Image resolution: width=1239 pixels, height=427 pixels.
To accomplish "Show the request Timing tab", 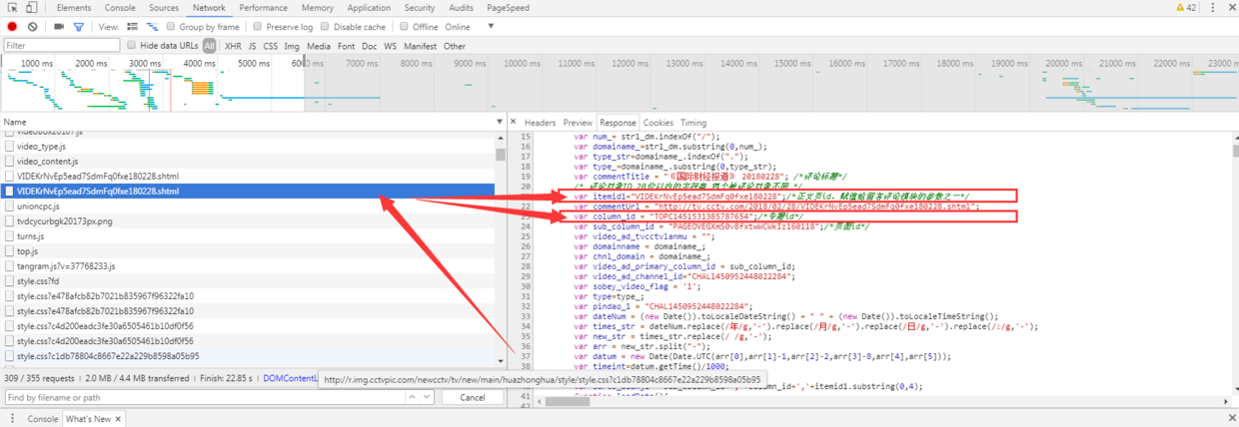I will (693, 123).
